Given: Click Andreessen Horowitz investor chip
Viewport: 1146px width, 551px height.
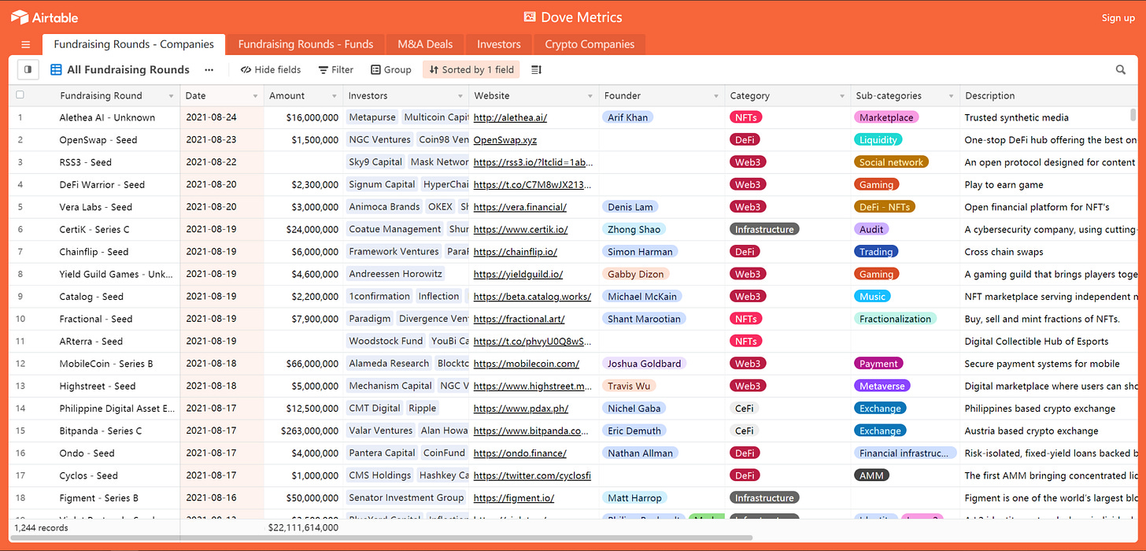Looking at the screenshot, I should coord(396,275).
